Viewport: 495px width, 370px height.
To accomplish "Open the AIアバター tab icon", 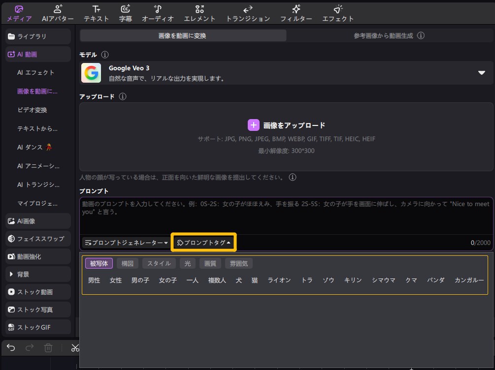I will [x=58, y=9].
